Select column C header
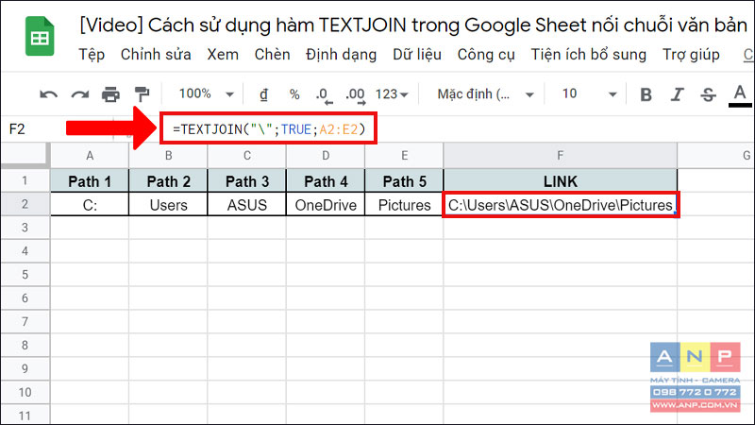 (x=247, y=156)
